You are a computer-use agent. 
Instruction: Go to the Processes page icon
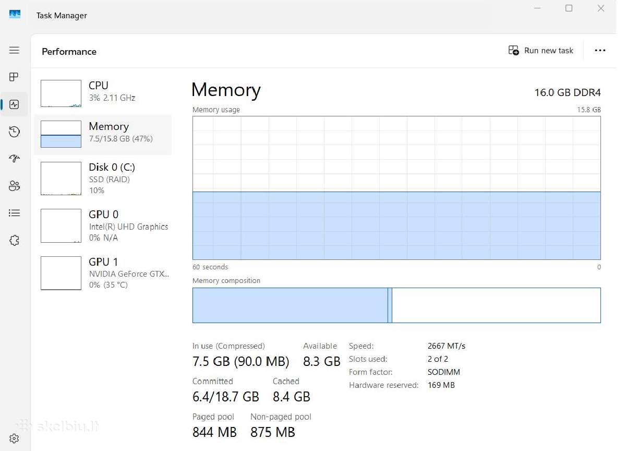[14, 77]
